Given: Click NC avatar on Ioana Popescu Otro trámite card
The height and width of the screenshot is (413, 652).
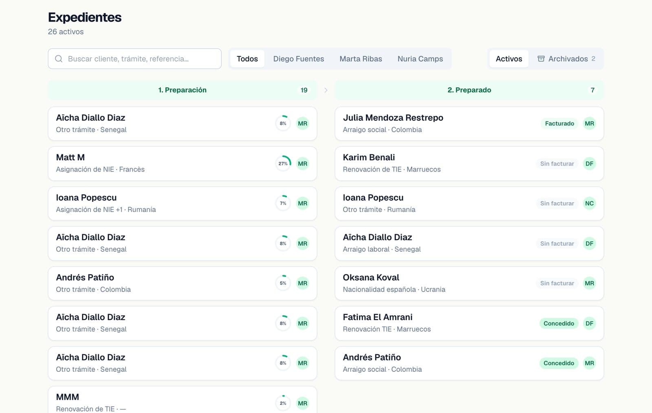Looking at the screenshot, I should click(589, 203).
